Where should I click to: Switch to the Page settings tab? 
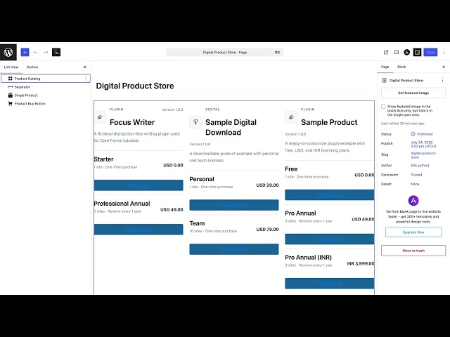[x=385, y=67]
